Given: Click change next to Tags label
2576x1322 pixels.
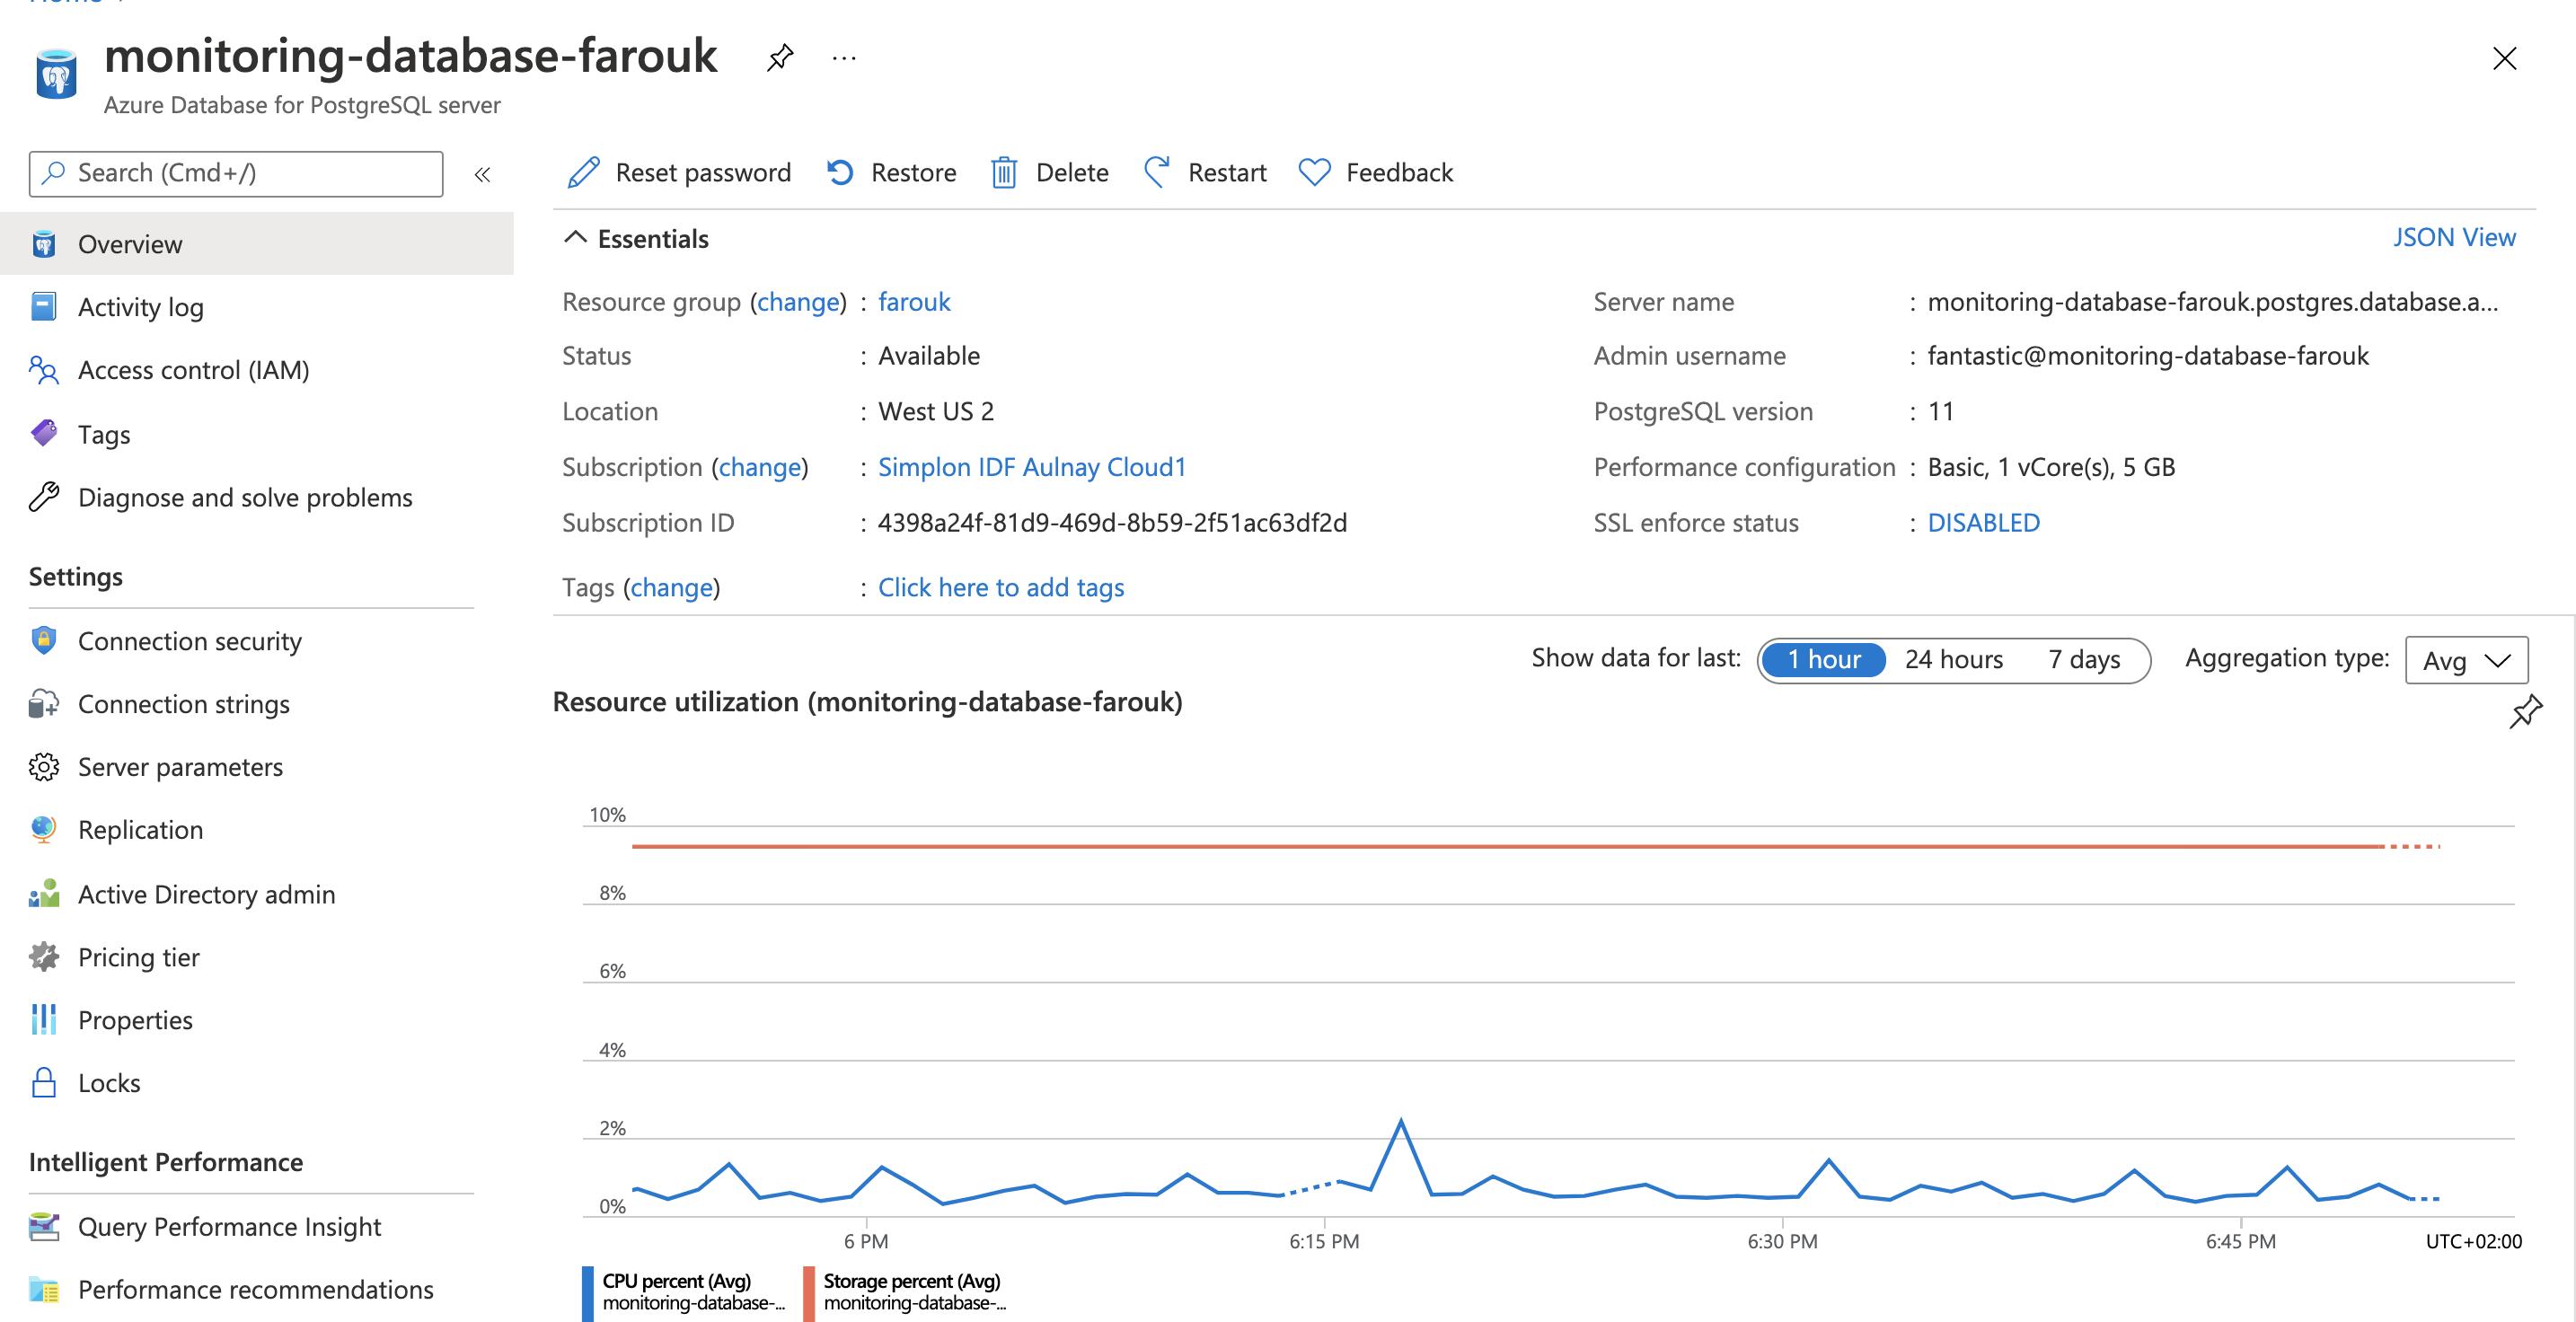Looking at the screenshot, I should pos(672,587).
